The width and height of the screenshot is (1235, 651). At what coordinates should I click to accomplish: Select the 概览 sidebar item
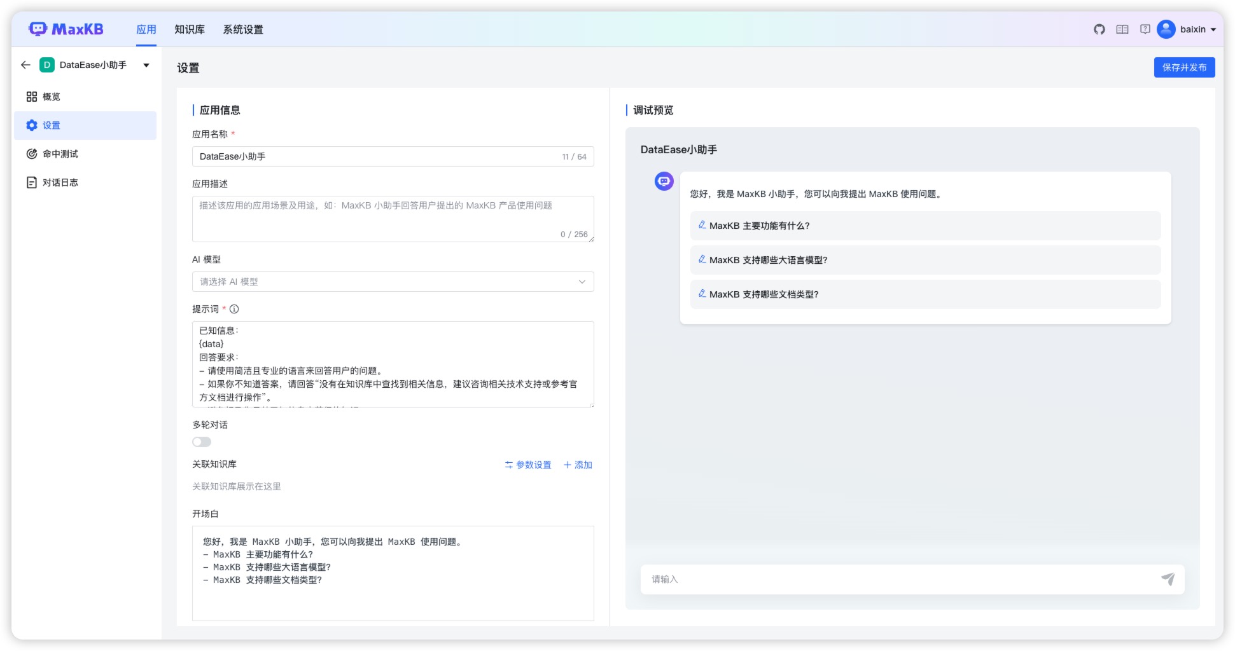pos(51,96)
